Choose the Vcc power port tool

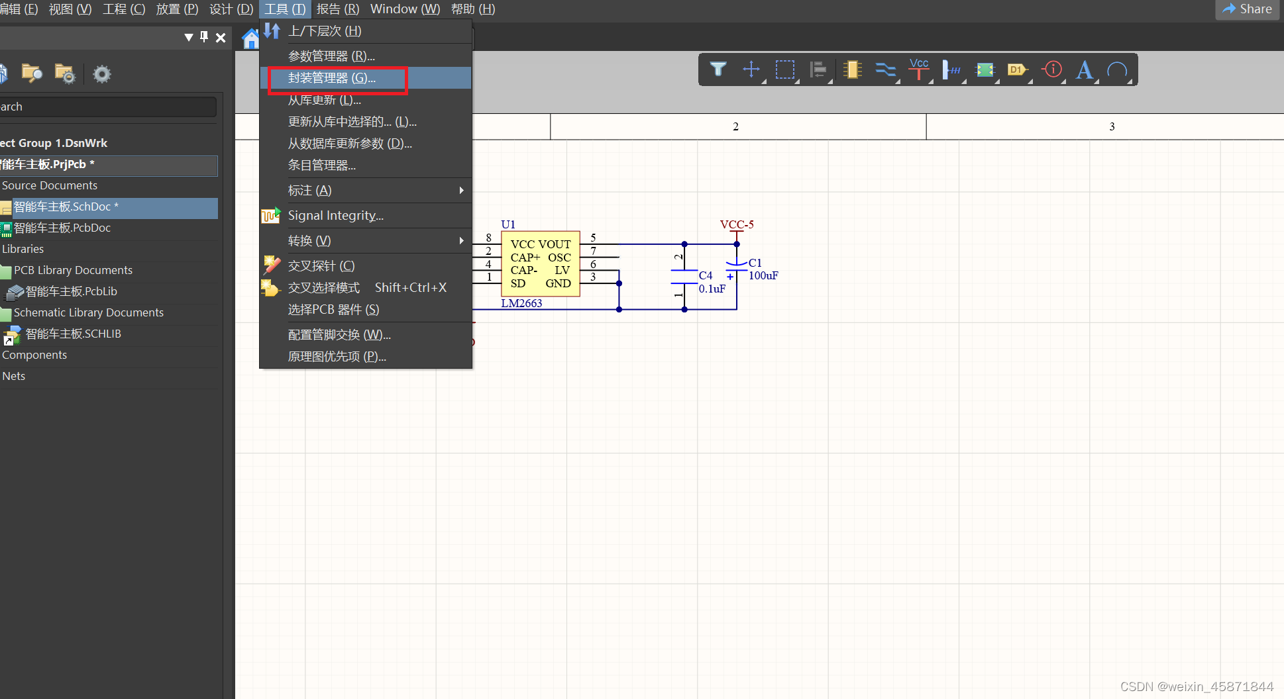[x=919, y=70]
